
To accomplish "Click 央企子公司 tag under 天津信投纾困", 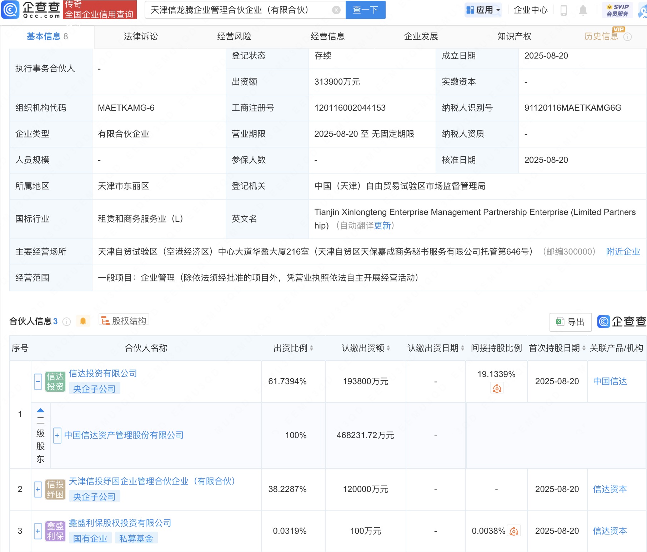I will pos(94,497).
